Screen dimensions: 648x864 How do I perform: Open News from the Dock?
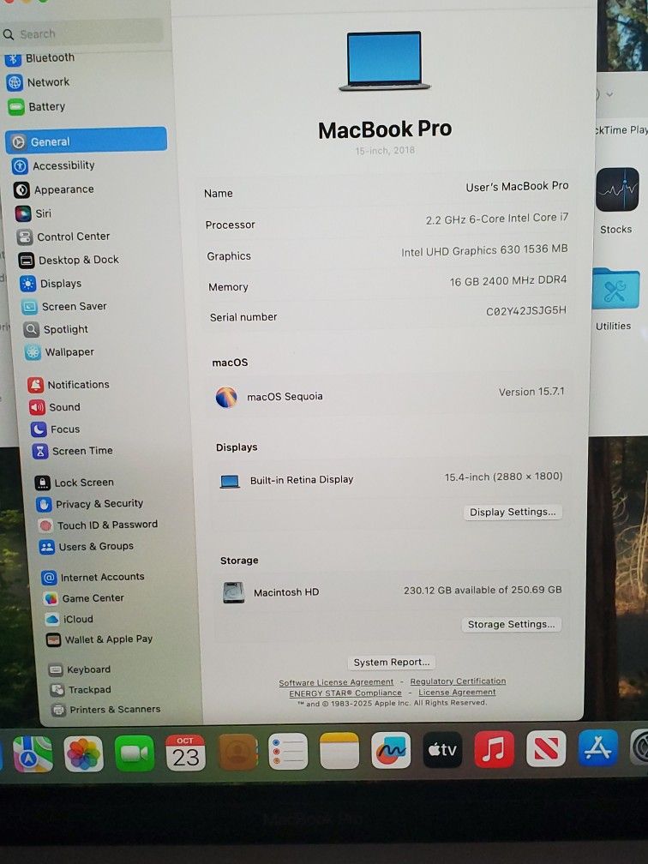tap(546, 748)
